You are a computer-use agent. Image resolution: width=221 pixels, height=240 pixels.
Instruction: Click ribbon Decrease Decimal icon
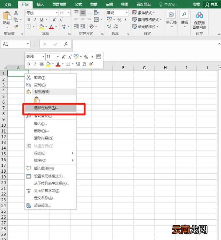tap(116, 27)
